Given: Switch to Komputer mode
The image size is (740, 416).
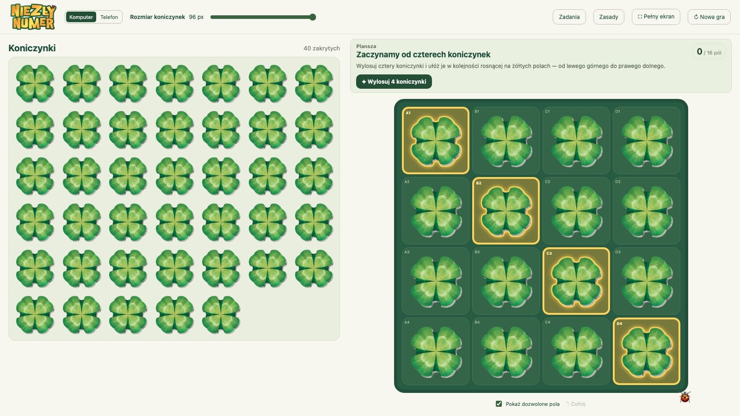Looking at the screenshot, I should (81, 17).
